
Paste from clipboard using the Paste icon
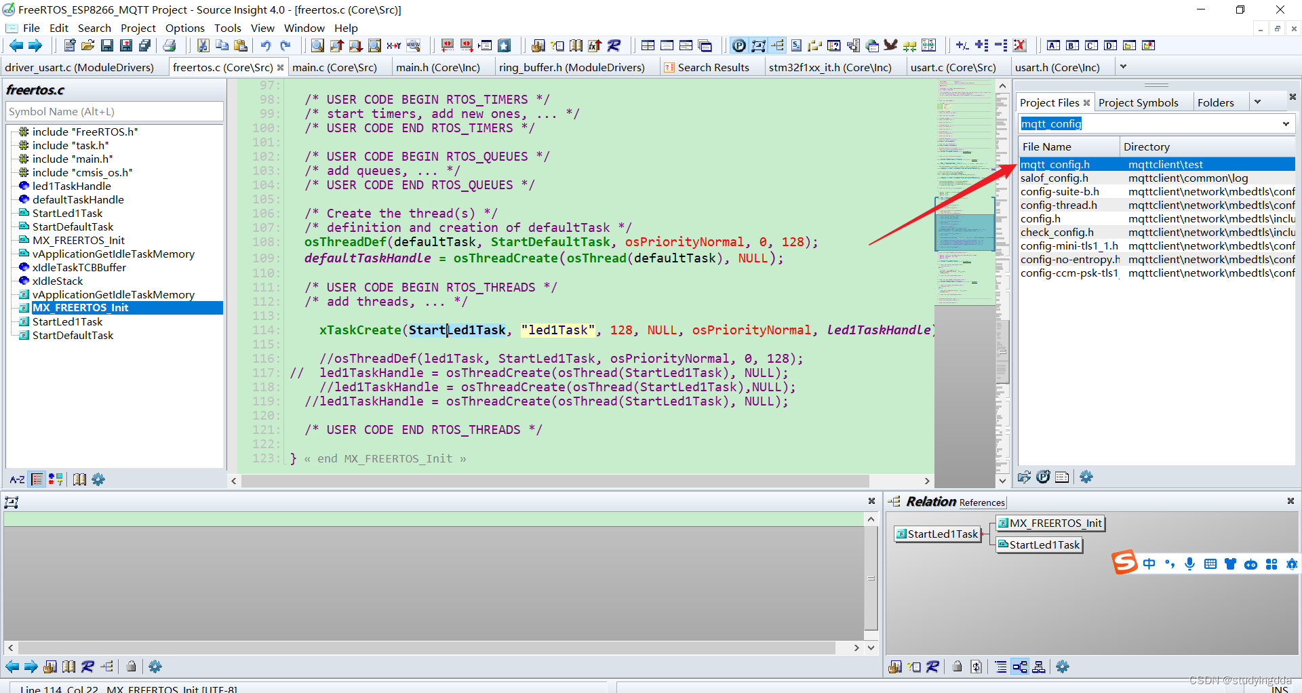[241, 45]
